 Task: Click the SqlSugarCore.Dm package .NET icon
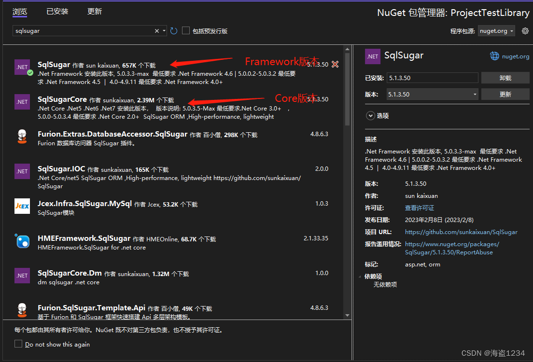coord(22,276)
